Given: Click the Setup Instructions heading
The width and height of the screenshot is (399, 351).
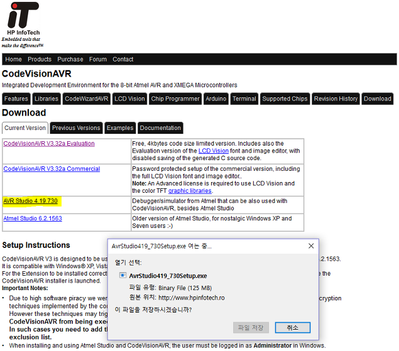Looking at the screenshot, I should point(36,245).
